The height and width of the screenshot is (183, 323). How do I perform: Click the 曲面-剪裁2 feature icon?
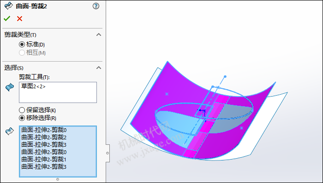tap(9, 6)
